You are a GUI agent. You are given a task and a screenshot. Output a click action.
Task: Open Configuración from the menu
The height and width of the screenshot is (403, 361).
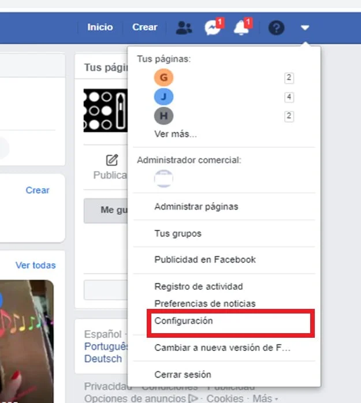184,321
